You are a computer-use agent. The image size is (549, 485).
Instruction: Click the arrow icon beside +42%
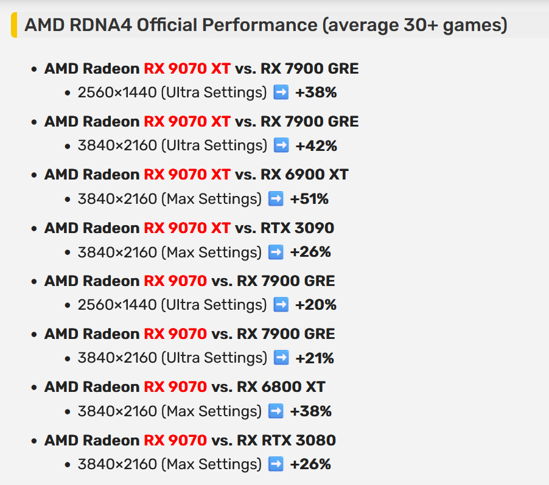click(x=281, y=145)
